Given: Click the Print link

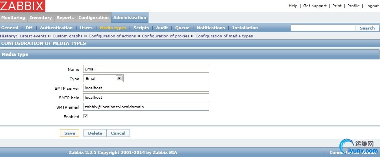Looking at the screenshot, I should [x=337, y=6].
